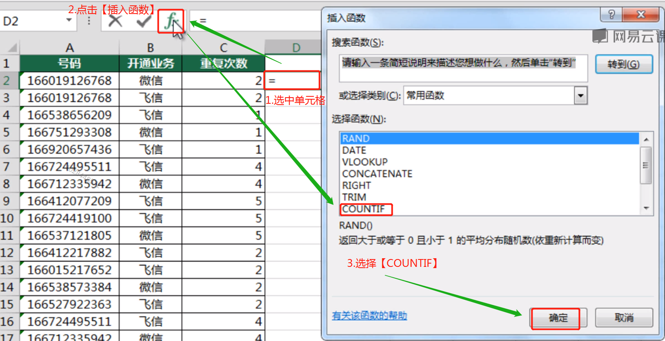Click the 确定 button
665x341 pixels.
558,318
